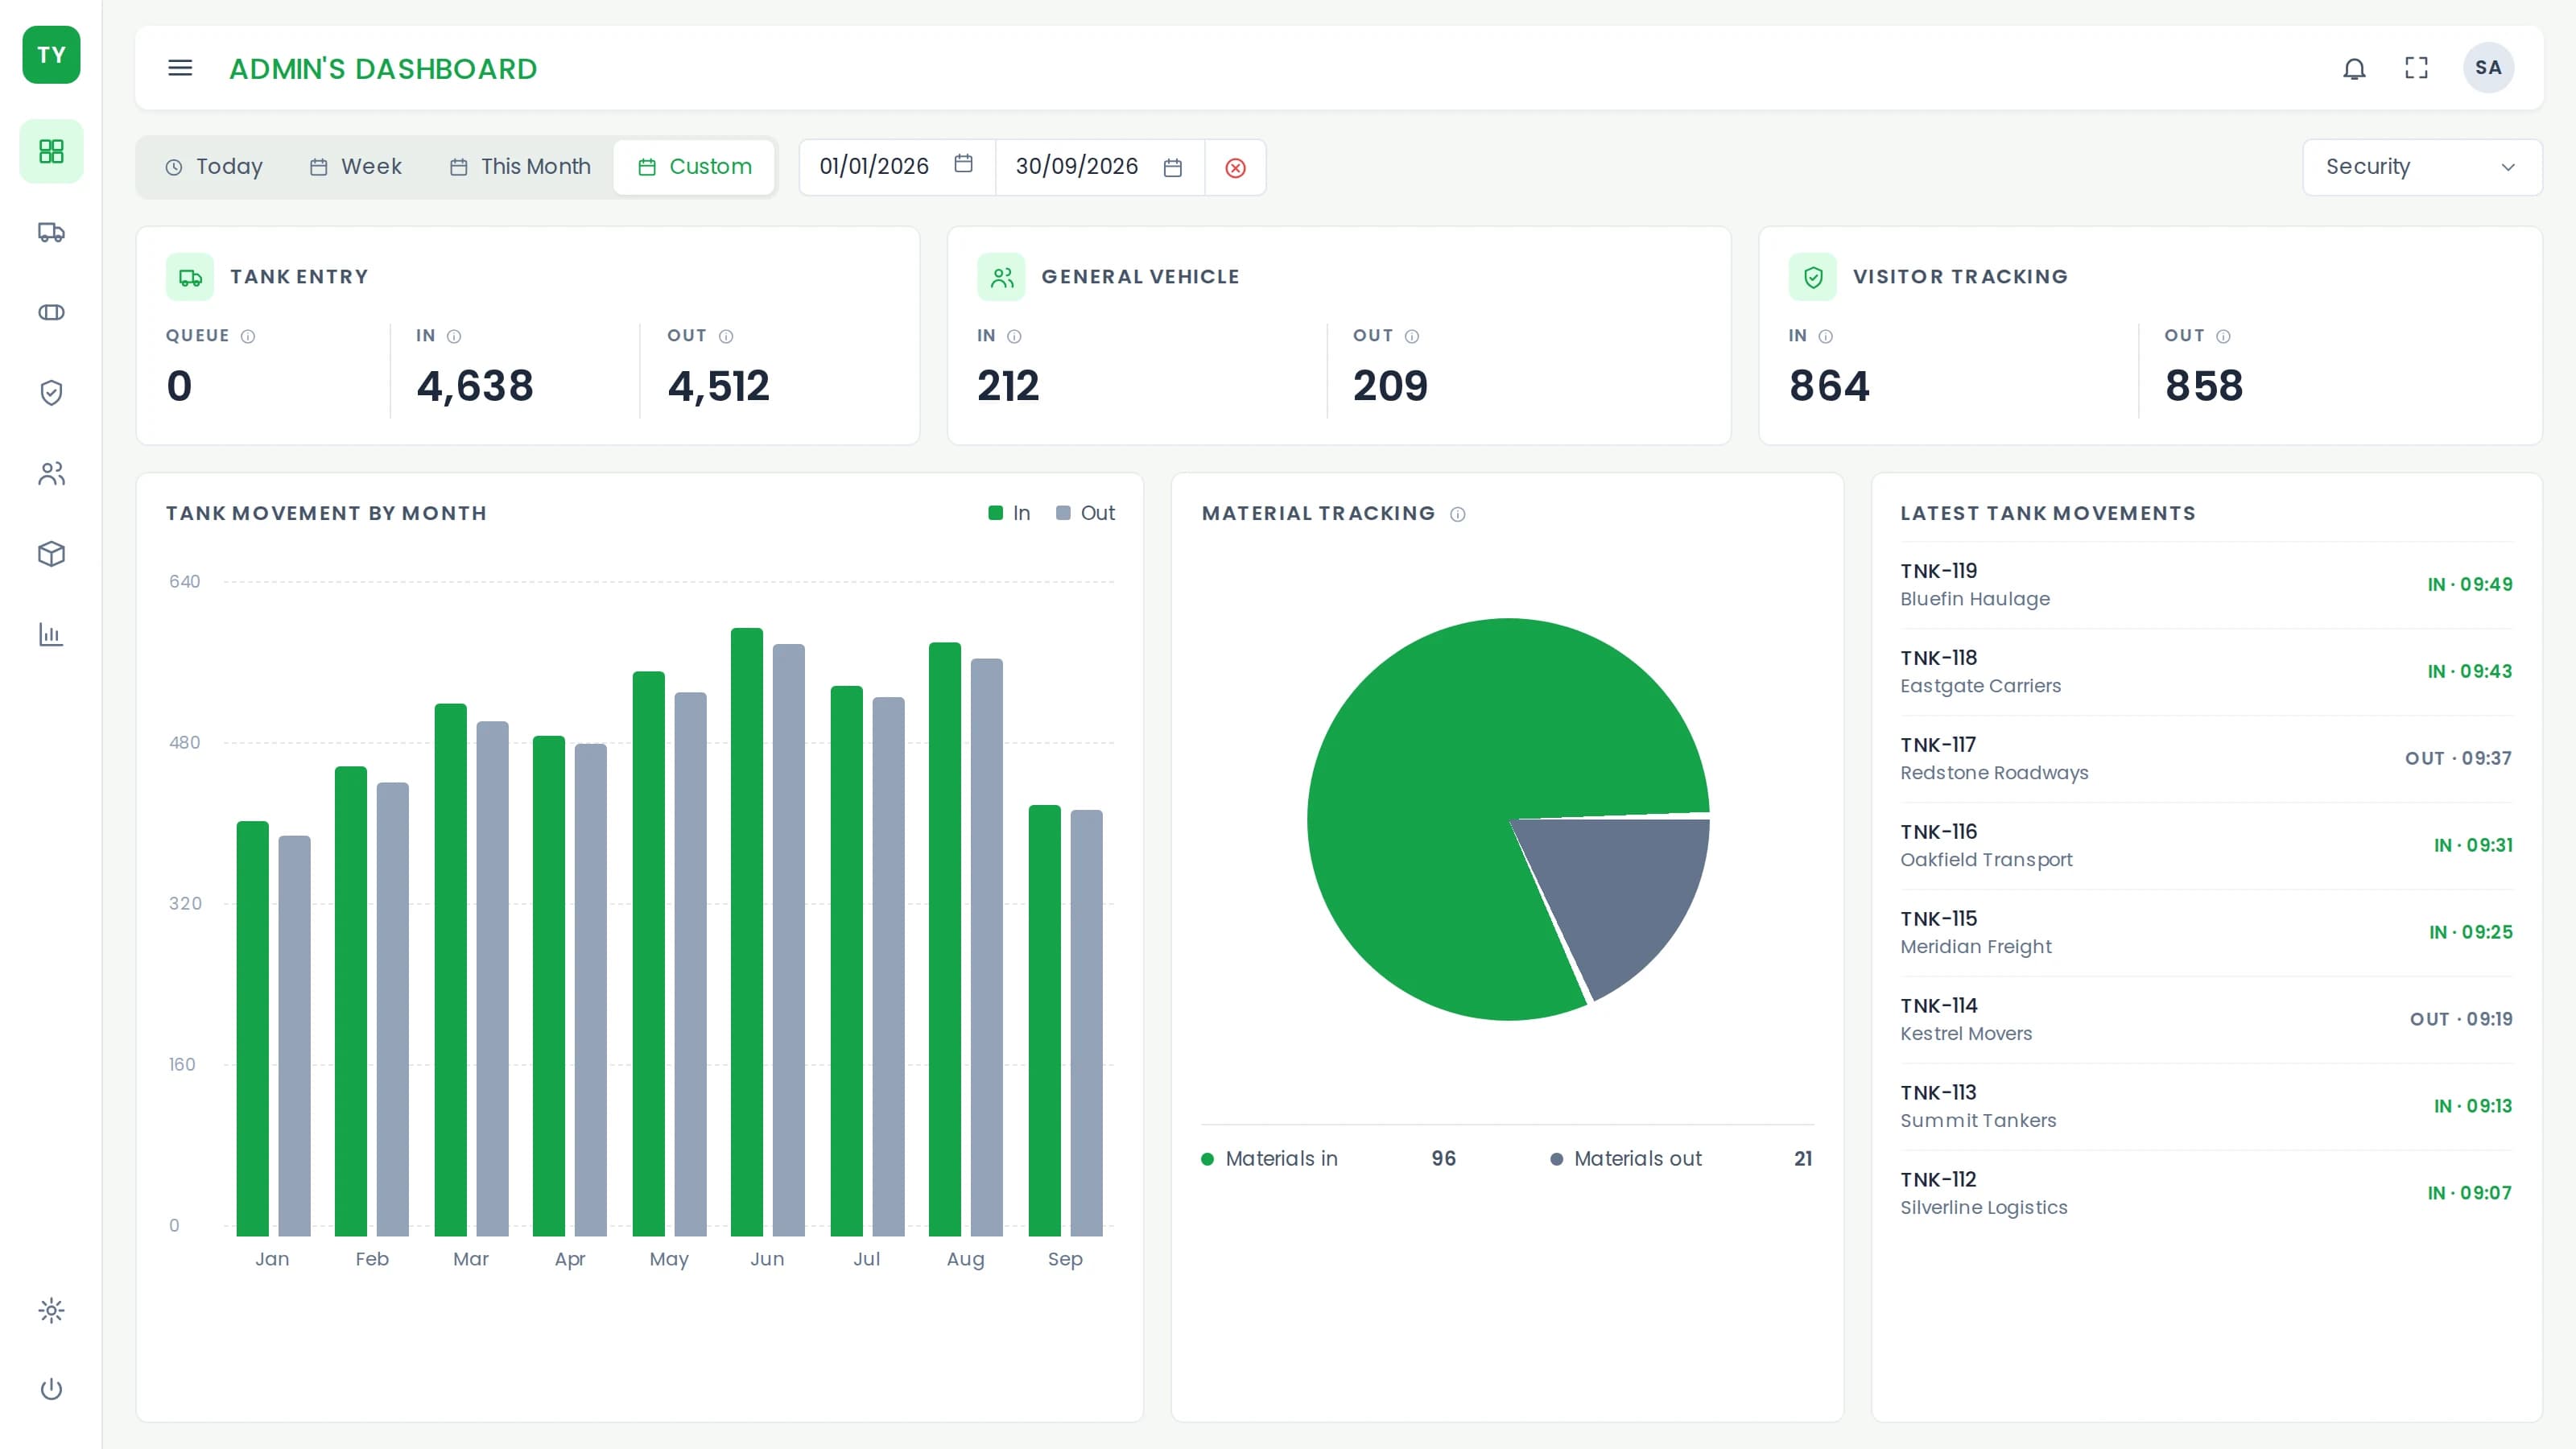This screenshot has height=1449, width=2576.
Task: Open the dashboard grid sidebar icon
Action: (x=51, y=151)
